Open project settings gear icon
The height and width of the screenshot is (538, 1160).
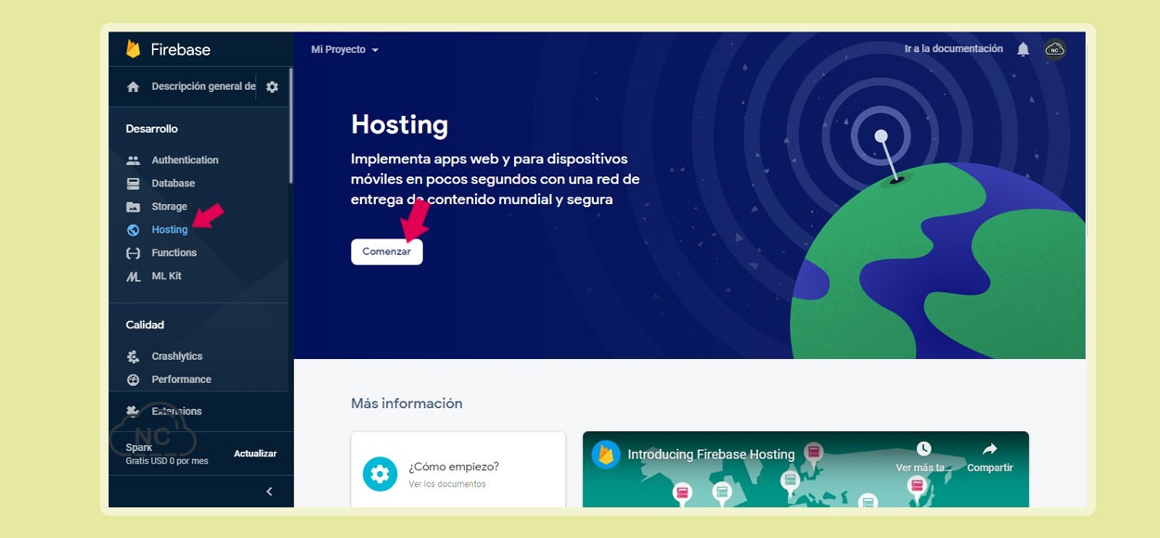(272, 86)
